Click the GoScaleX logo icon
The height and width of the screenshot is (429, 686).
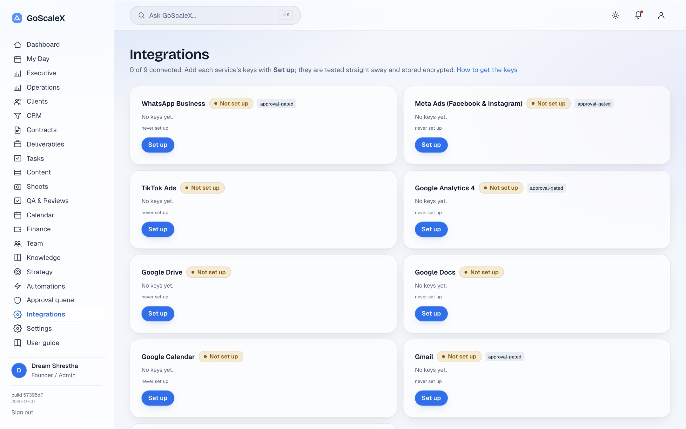click(17, 18)
